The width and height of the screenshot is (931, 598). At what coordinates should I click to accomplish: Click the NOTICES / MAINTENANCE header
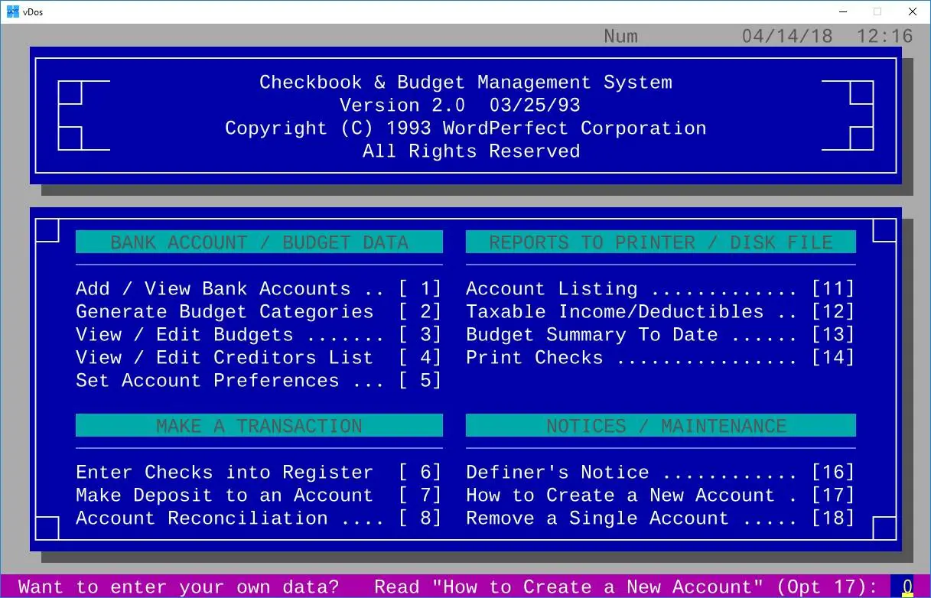[661, 426]
